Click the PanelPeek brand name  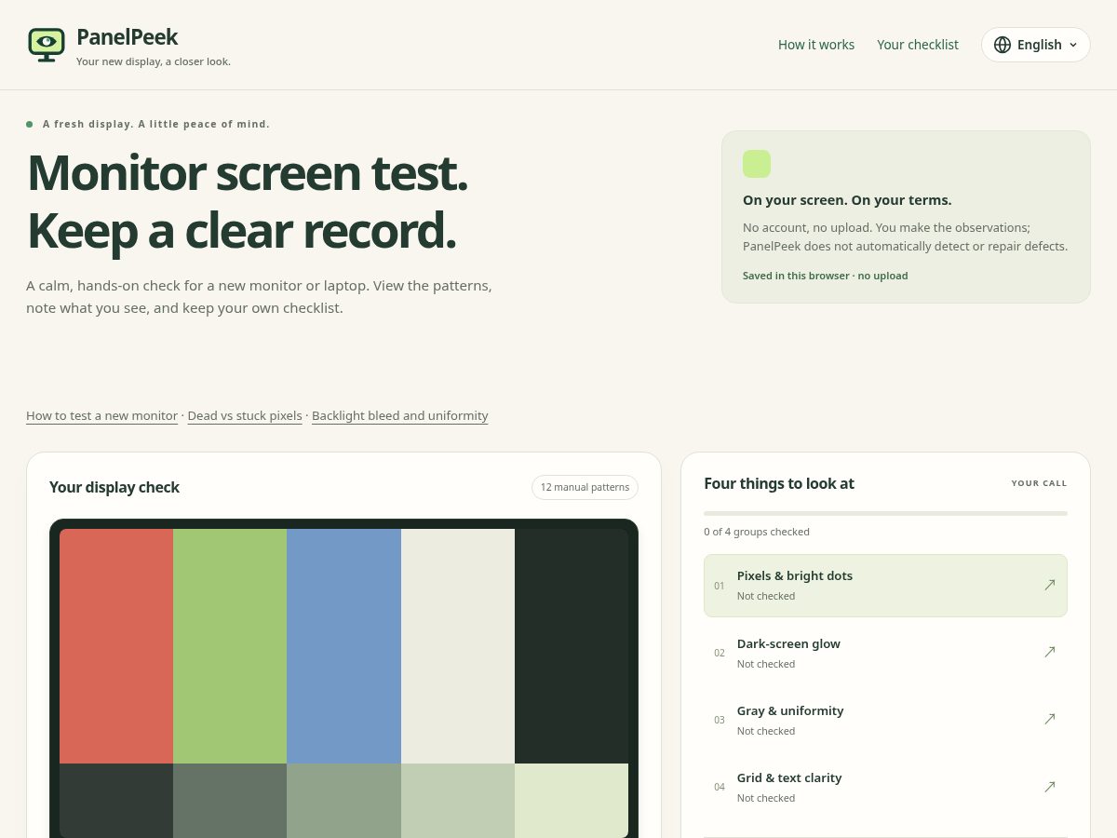(x=127, y=37)
